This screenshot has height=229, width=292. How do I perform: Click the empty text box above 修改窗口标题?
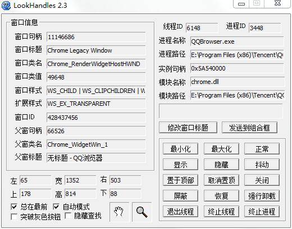click(x=221, y=111)
